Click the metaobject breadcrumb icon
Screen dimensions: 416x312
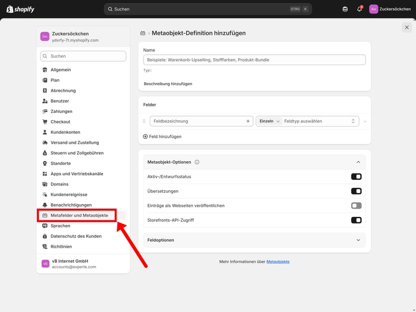click(143, 33)
